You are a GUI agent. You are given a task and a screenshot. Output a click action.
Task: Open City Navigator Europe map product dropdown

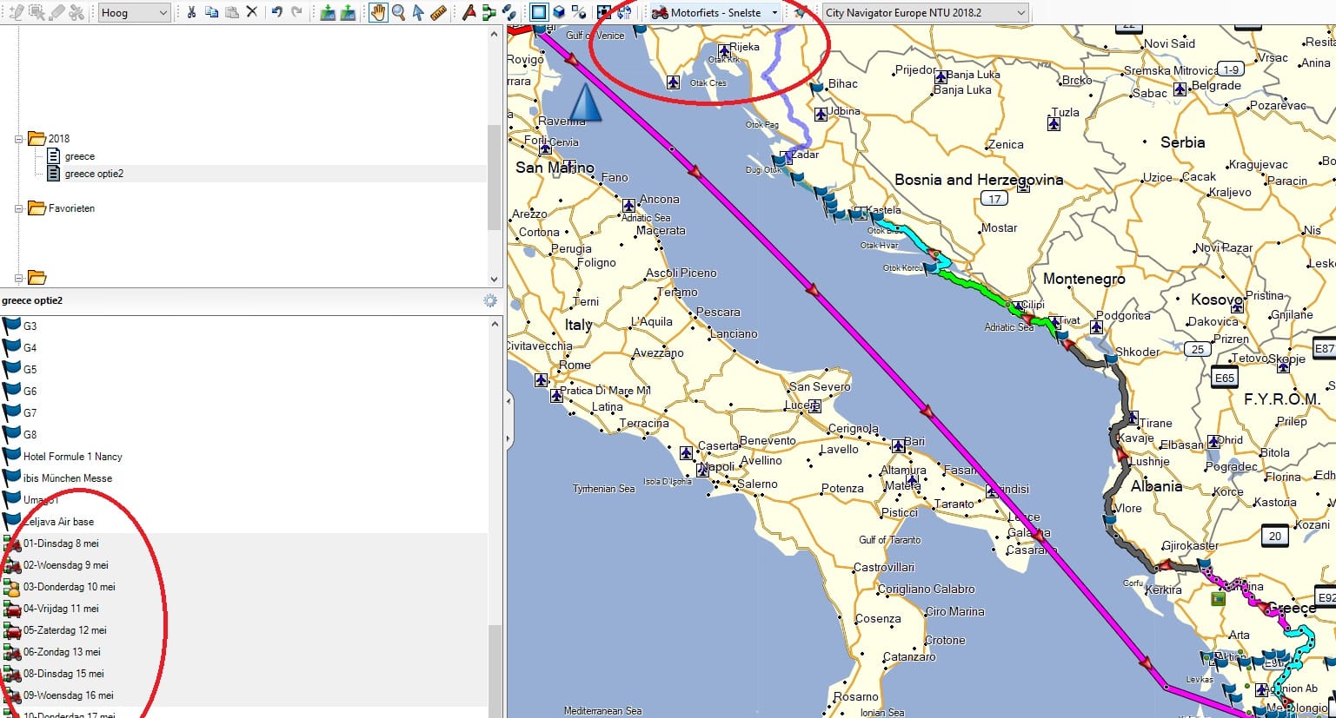coord(925,12)
